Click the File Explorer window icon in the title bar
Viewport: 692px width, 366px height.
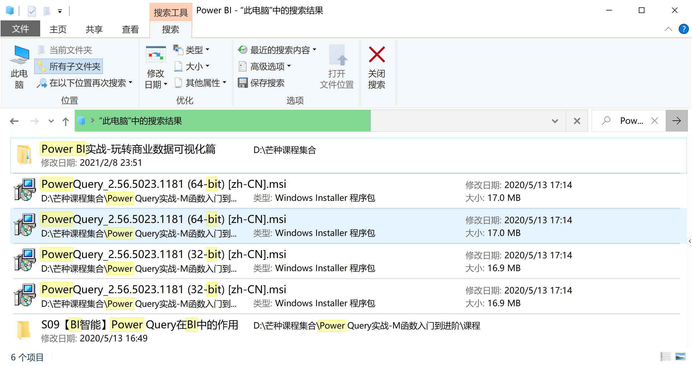point(10,11)
